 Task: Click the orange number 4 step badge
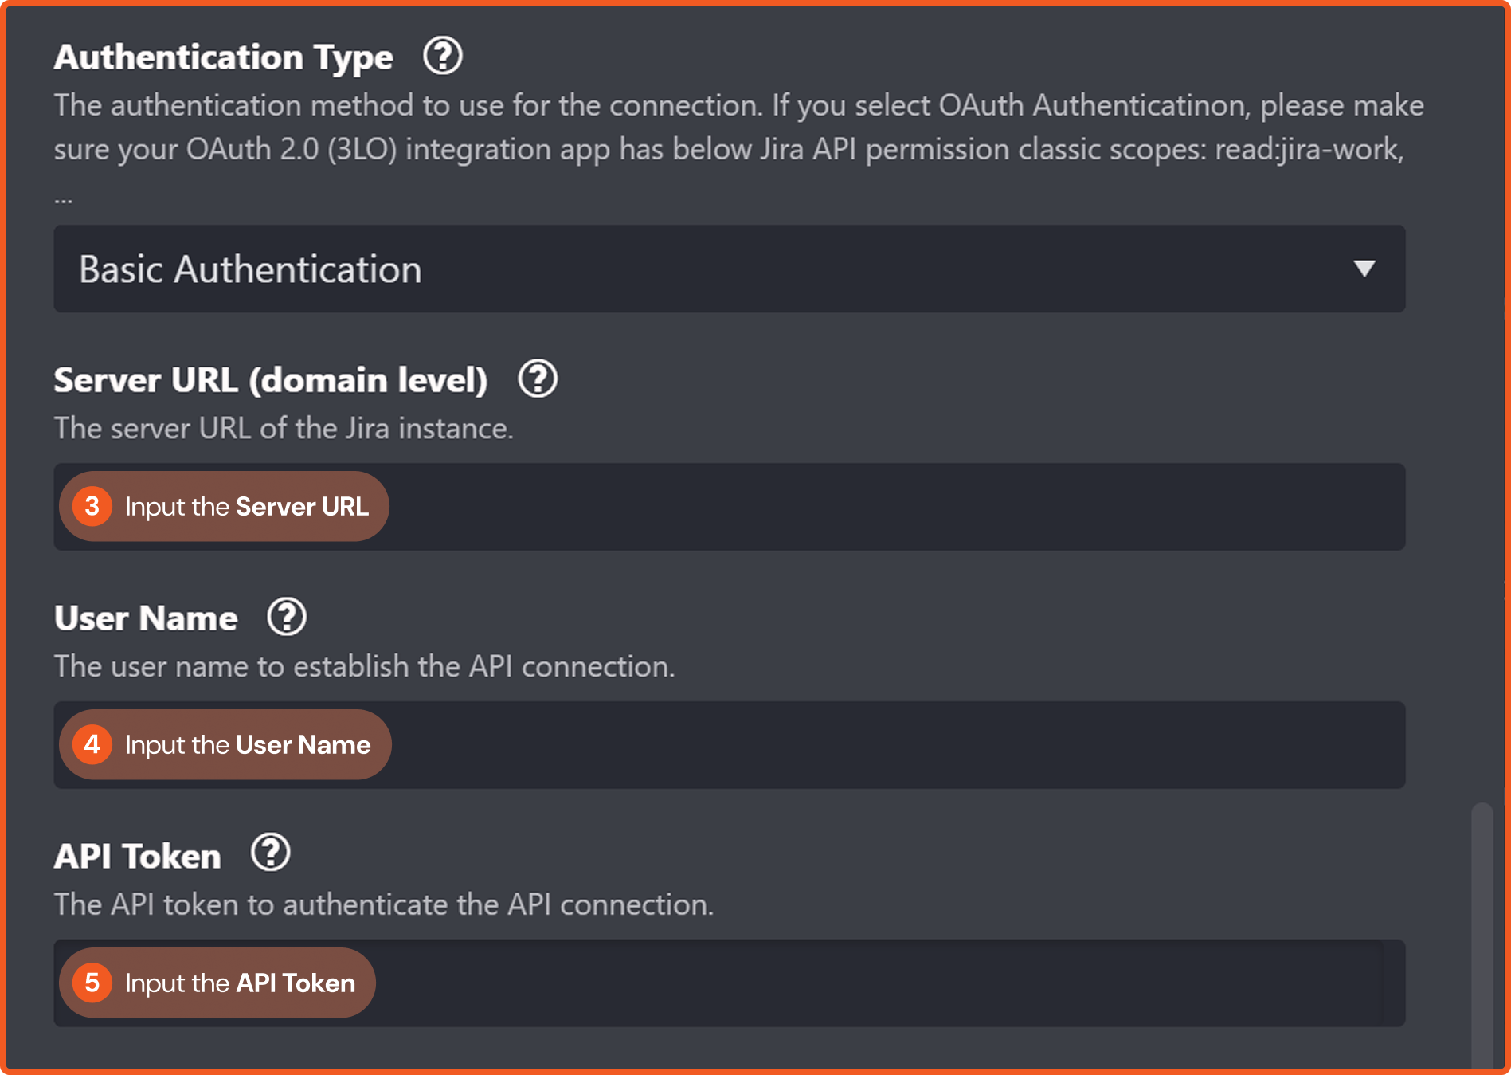92,744
